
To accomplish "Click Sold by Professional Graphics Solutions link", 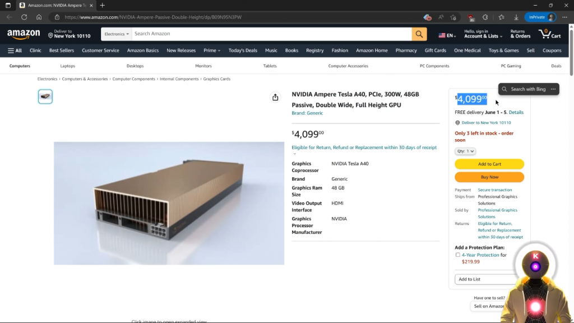I will pos(497,213).
